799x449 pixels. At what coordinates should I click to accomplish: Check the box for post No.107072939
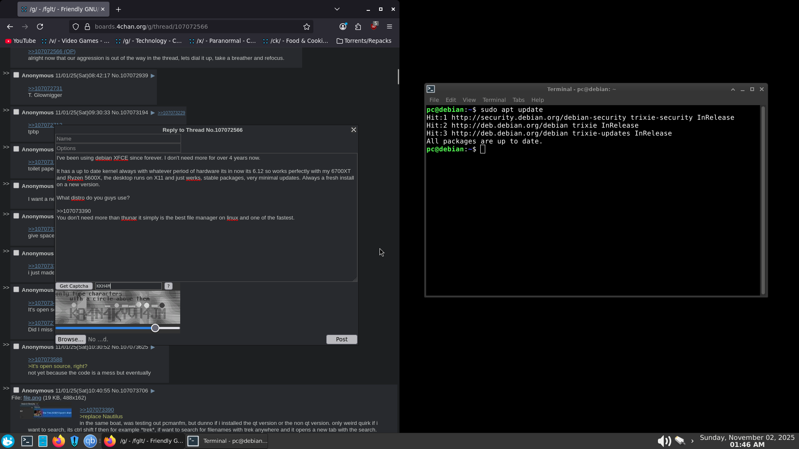16,75
